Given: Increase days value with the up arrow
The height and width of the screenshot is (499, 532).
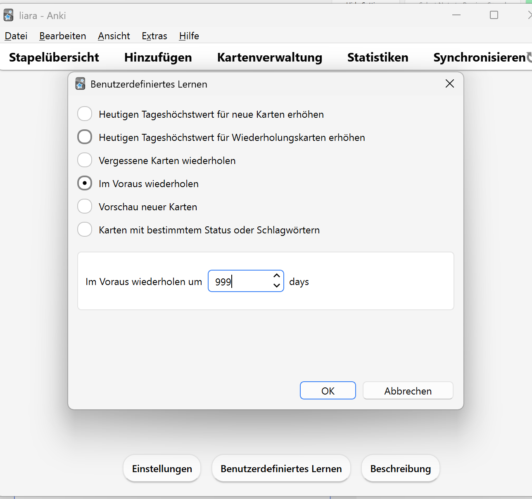Looking at the screenshot, I should (x=277, y=276).
